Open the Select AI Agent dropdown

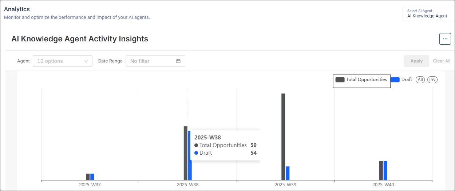(428, 14)
